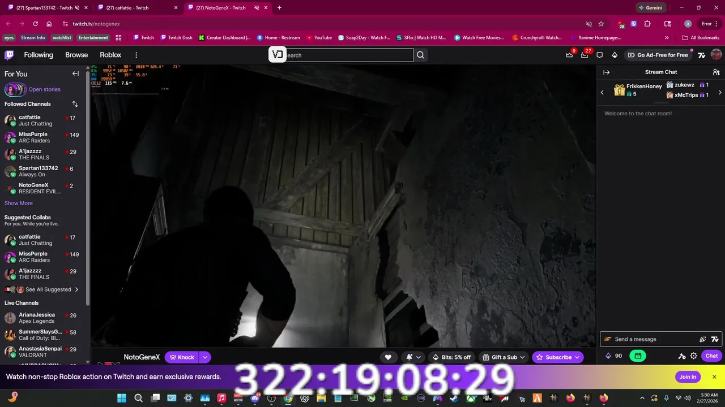Open the user profile avatar menu

716,55
